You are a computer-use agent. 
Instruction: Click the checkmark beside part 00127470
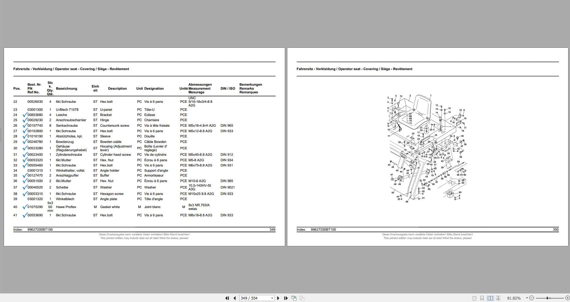(x=25, y=175)
